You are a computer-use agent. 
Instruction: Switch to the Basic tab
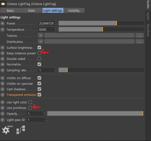click(11, 10)
